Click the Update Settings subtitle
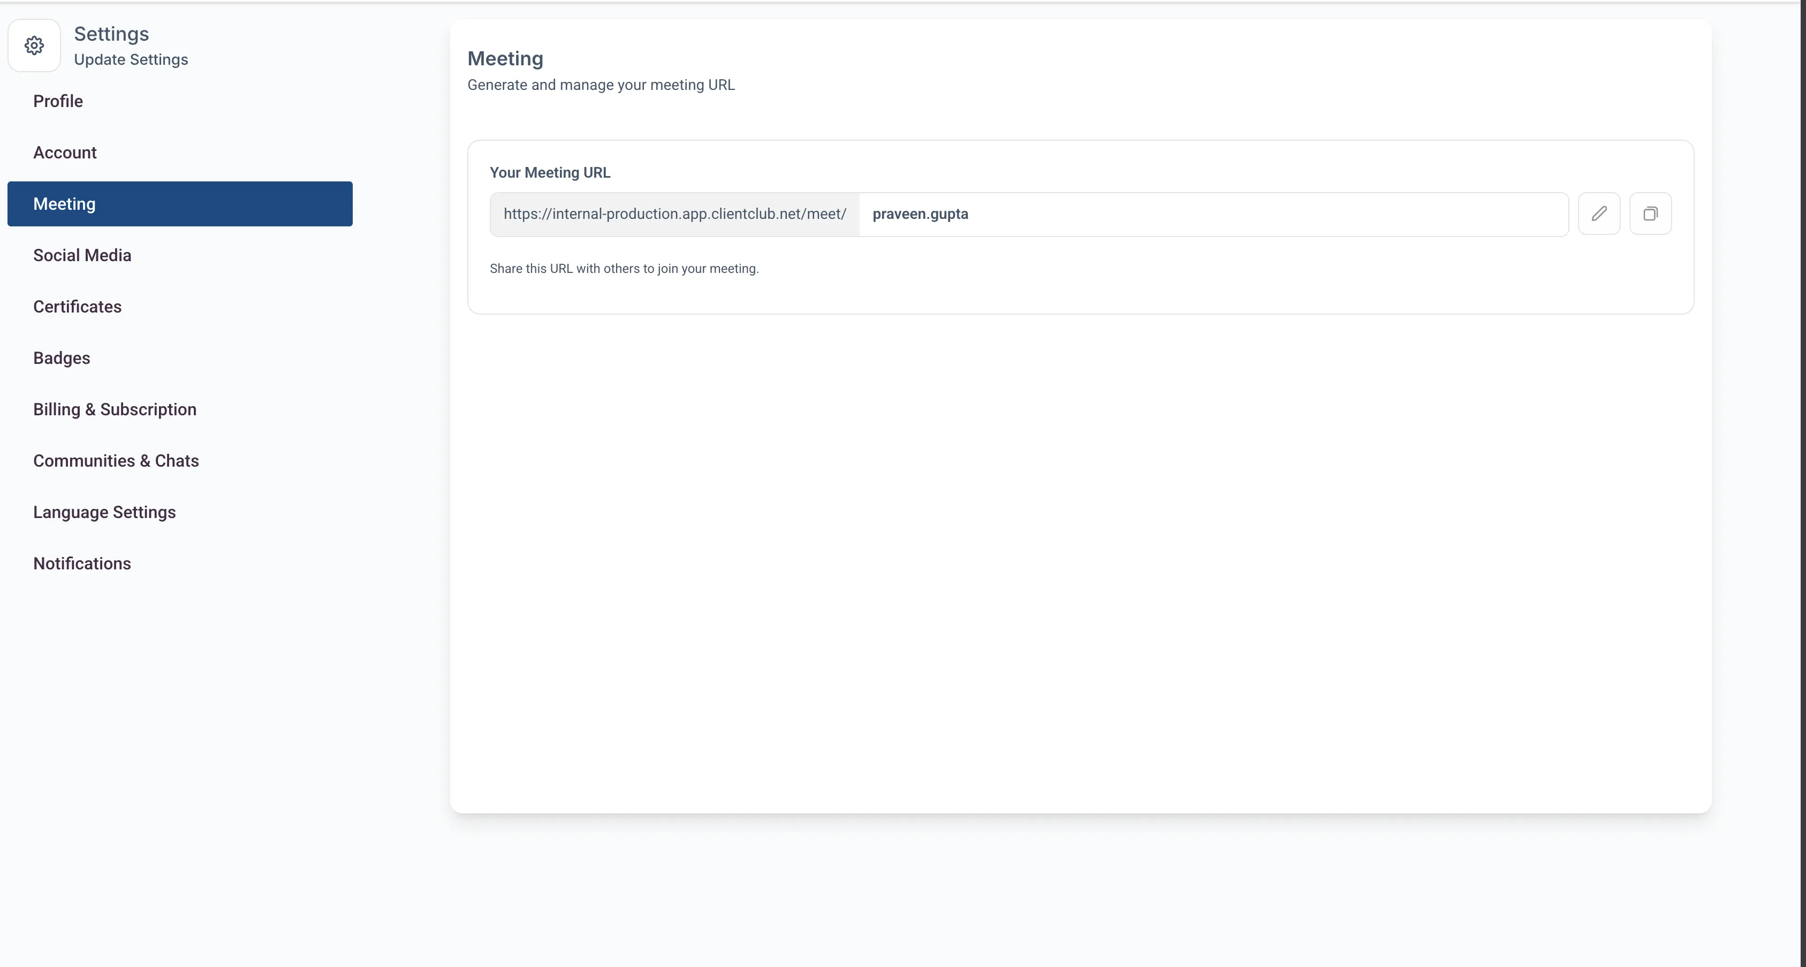Image resolution: width=1806 pixels, height=967 pixels. [x=131, y=59]
